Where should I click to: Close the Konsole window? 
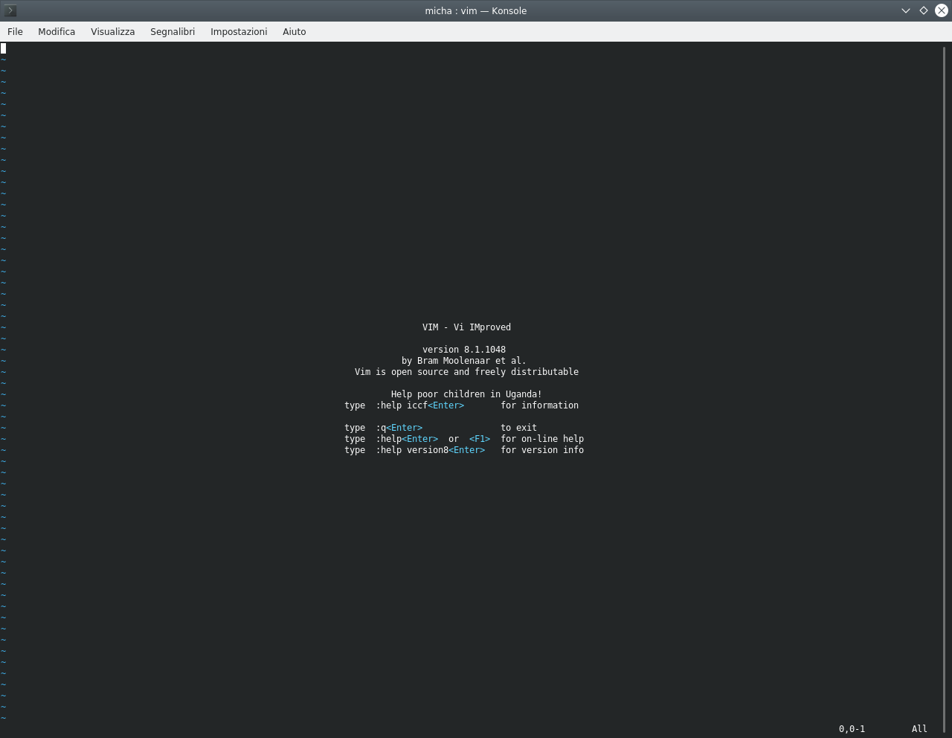(x=942, y=10)
